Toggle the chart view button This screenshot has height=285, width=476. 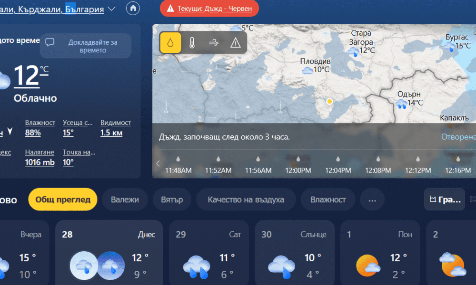point(445,199)
